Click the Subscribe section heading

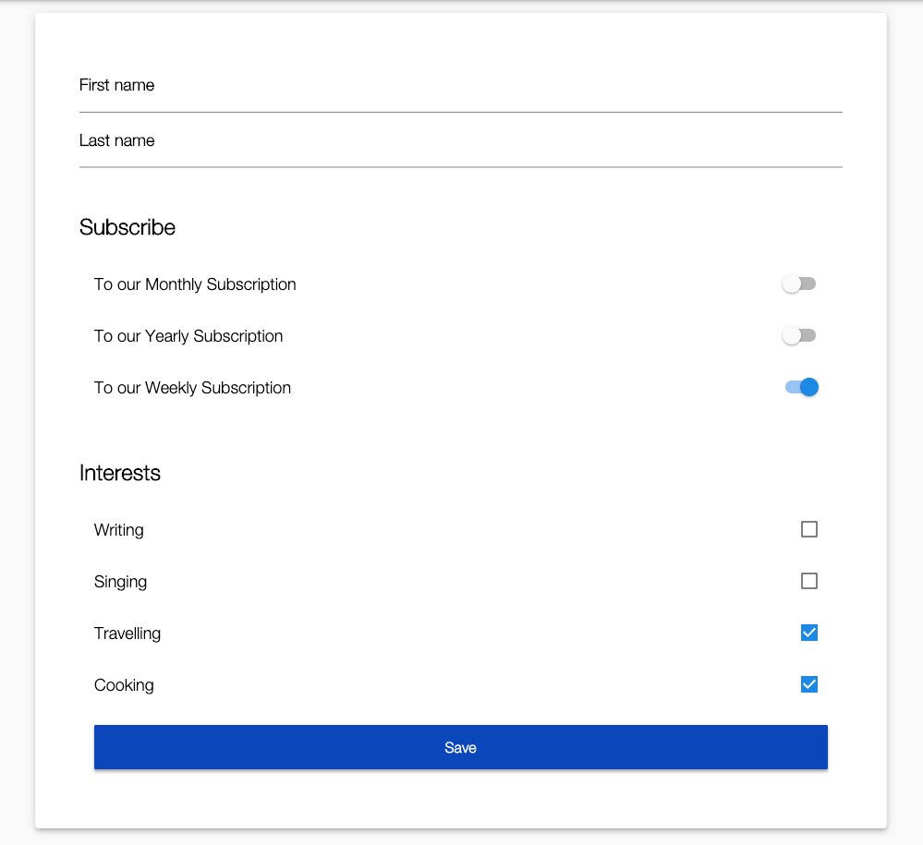[128, 228]
